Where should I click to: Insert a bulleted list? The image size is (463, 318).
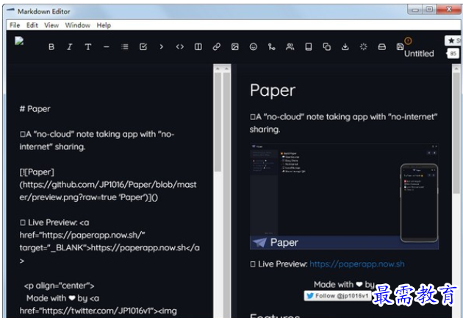pos(125,46)
